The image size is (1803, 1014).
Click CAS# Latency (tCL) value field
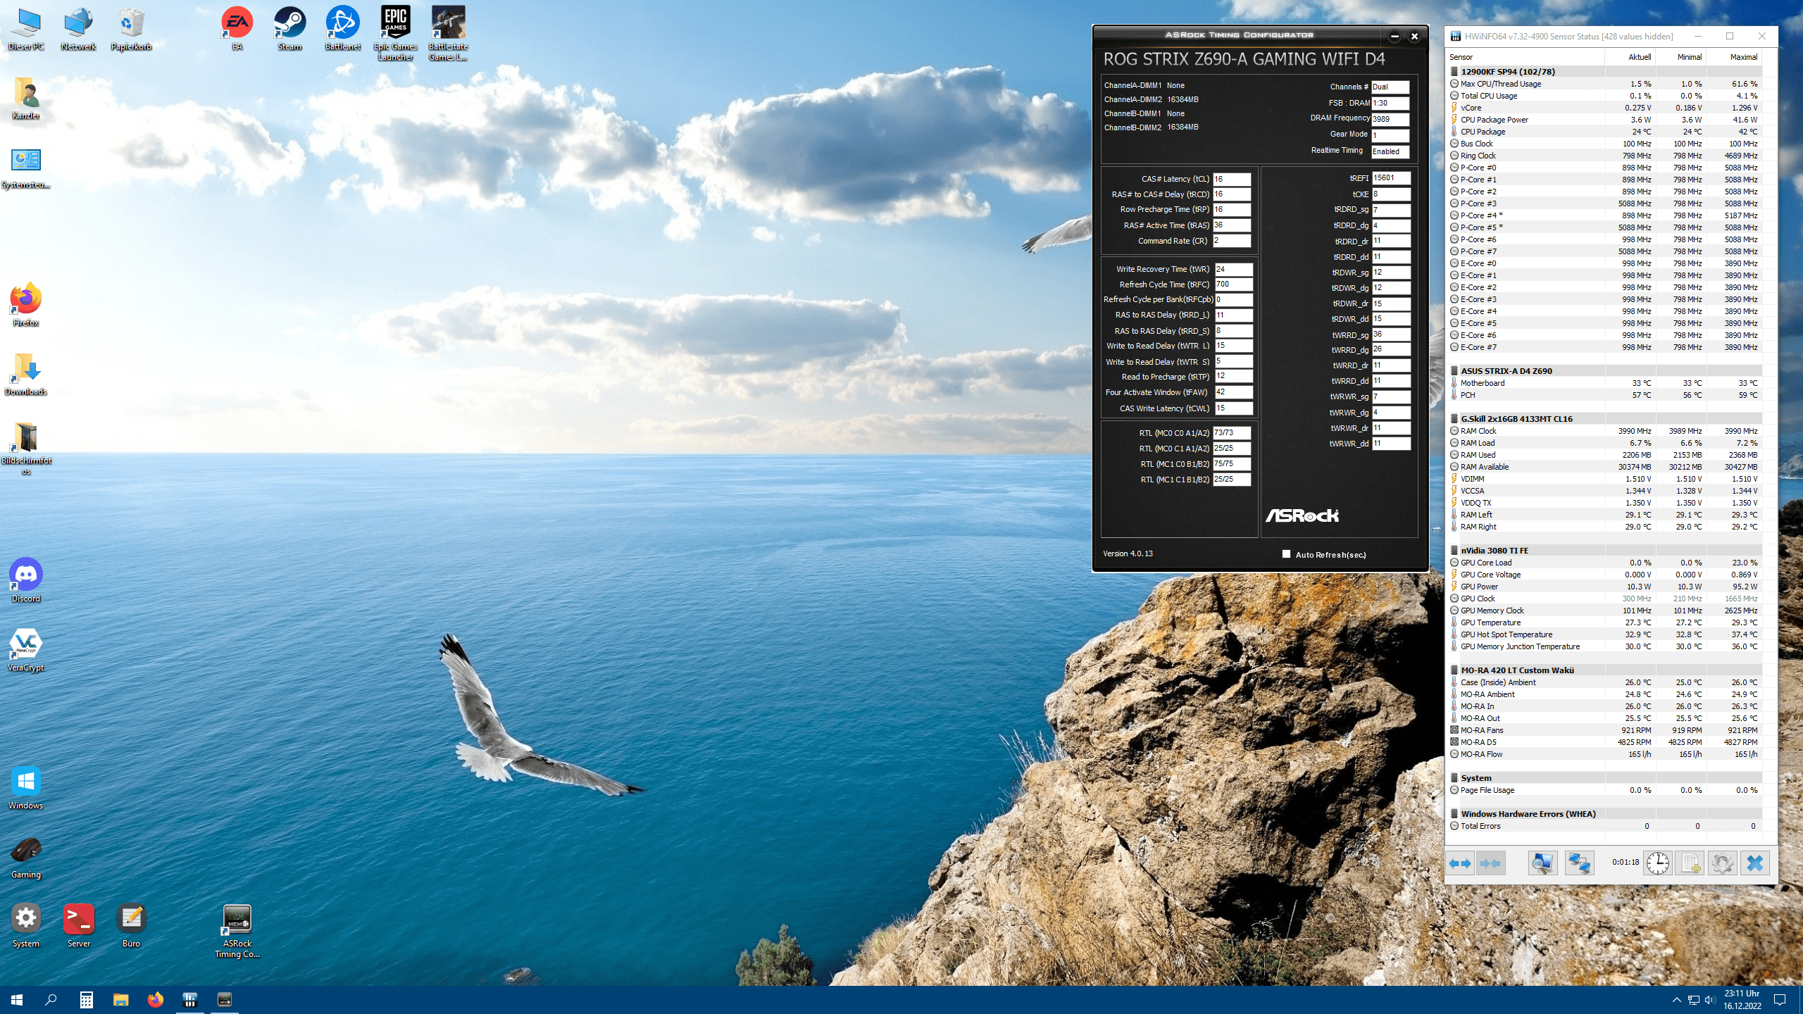[x=1231, y=179]
